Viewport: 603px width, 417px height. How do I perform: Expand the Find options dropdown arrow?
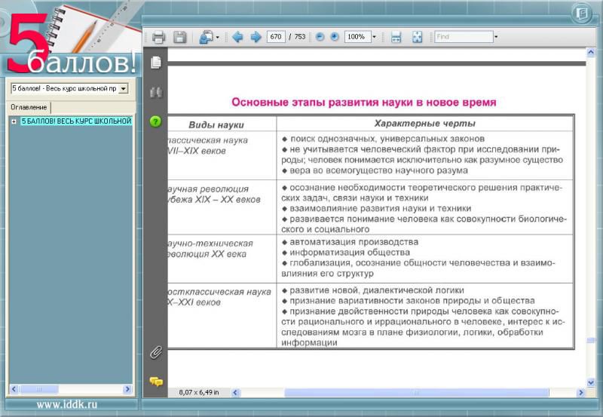click(x=496, y=37)
